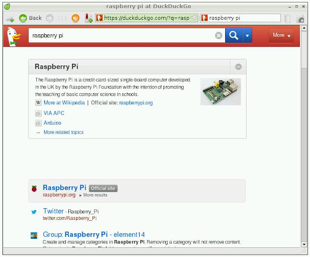Click the scrollbar down arrow
This screenshot has width=310, height=257.
point(304,244)
